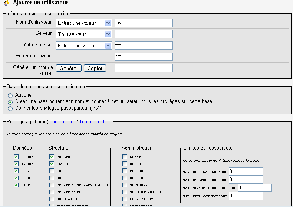Check the SHUTDOWN administration checkbox

point(125,185)
